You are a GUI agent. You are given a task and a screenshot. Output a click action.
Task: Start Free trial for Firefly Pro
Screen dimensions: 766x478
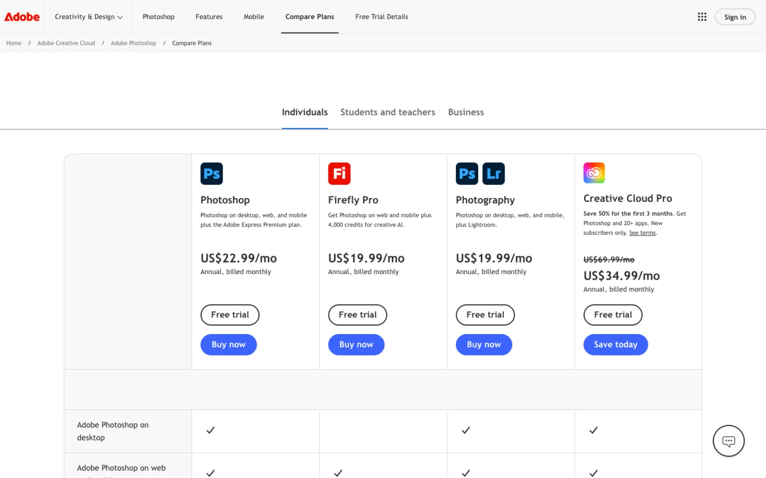(358, 315)
